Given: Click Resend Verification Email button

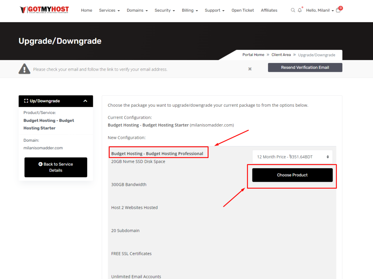Looking at the screenshot, I should (x=305, y=67).
